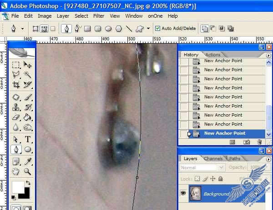The image size is (273, 210).
Task: Select the Type tool
Action: click(27, 139)
